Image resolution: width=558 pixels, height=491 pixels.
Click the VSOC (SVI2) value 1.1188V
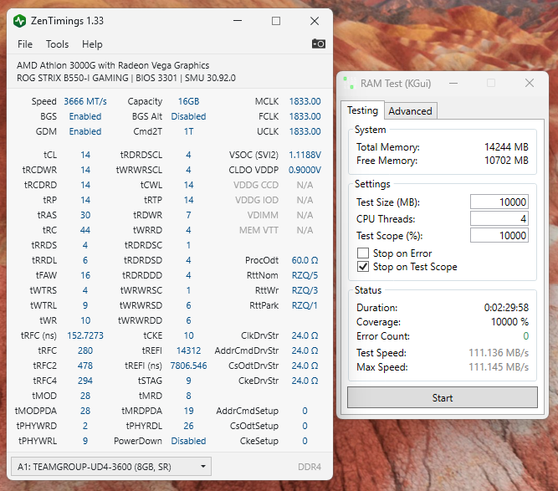coord(305,155)
